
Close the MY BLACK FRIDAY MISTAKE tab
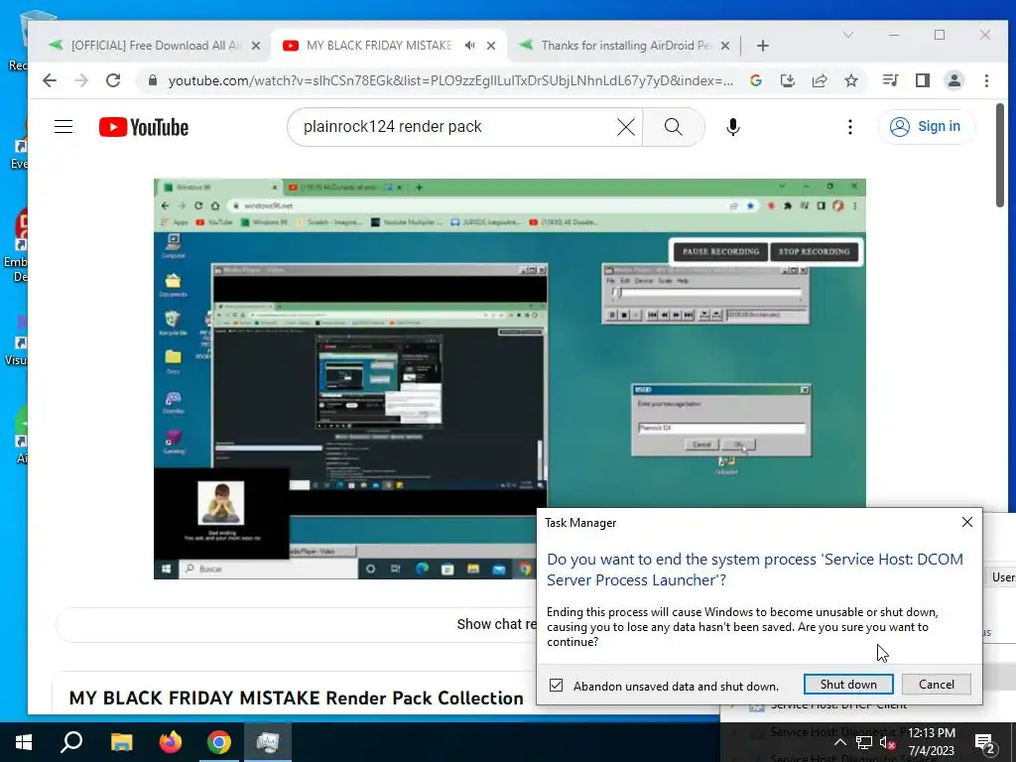point(491,46)
